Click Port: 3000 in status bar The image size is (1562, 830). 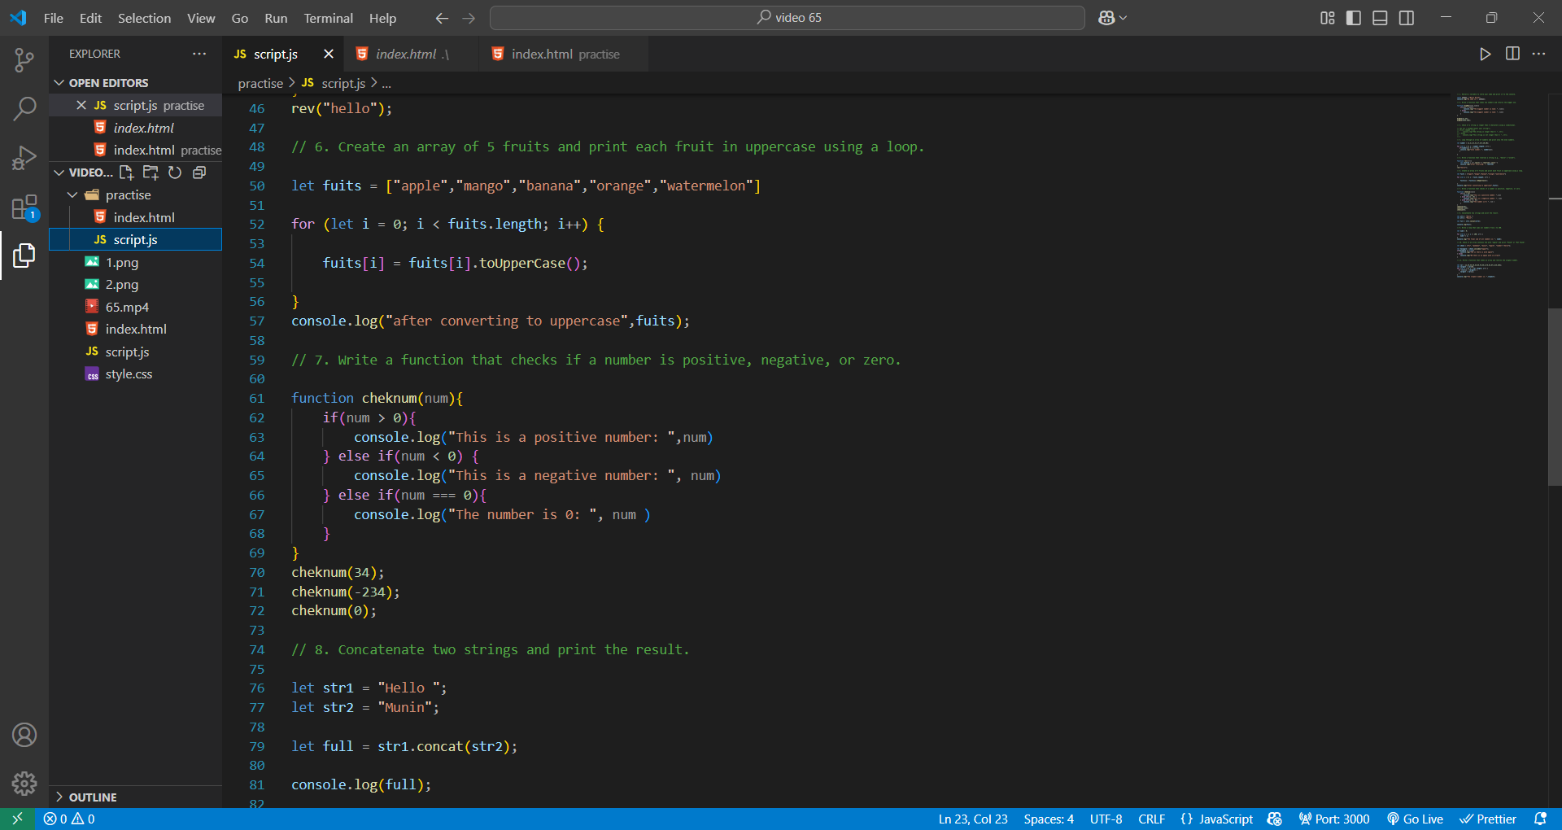pyautogui.click(x=1334, y=819)
